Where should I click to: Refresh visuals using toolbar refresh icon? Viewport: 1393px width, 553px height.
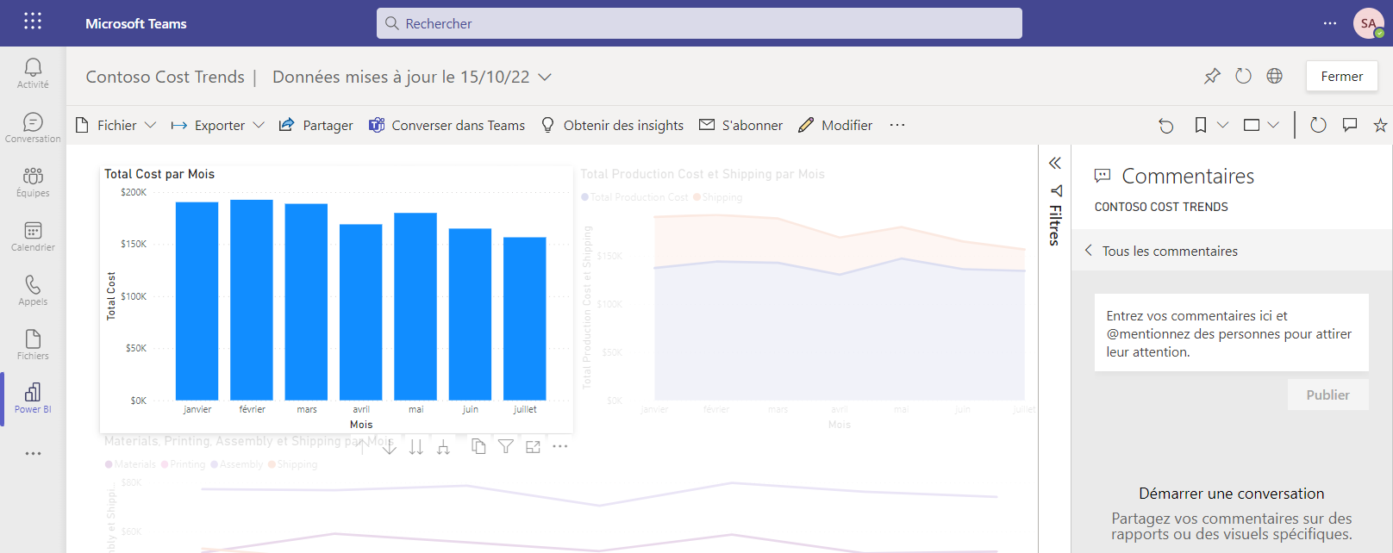(x=1318, y=125)
